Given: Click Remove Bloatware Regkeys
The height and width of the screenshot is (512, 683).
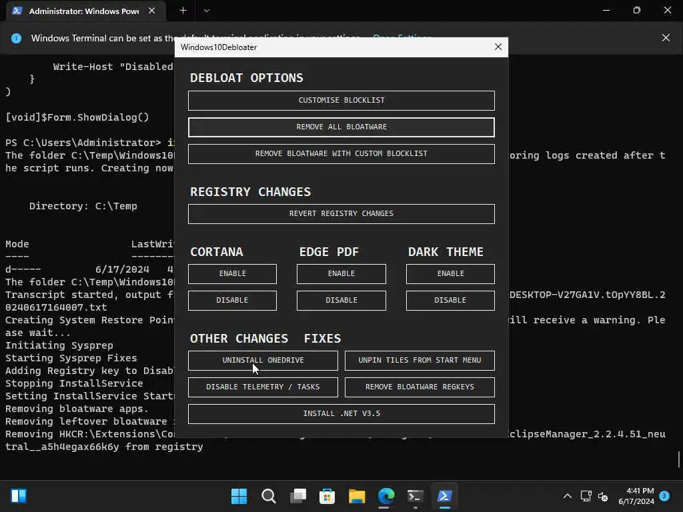Looking at the screenshot, I should click(420, 387).
